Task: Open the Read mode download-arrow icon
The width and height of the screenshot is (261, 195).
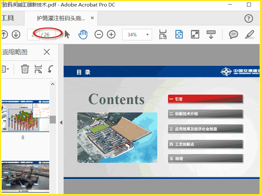Action: point(211,34)
